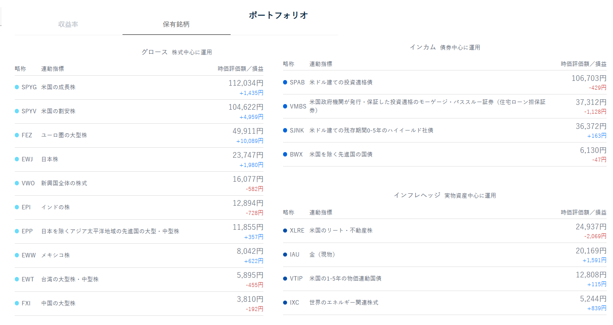Image resolution: width=613 pixels, height=325 pixels.
Task: Click the dark blue dot beside IAU
Action: pyautogui.click(x=285, y=255)
